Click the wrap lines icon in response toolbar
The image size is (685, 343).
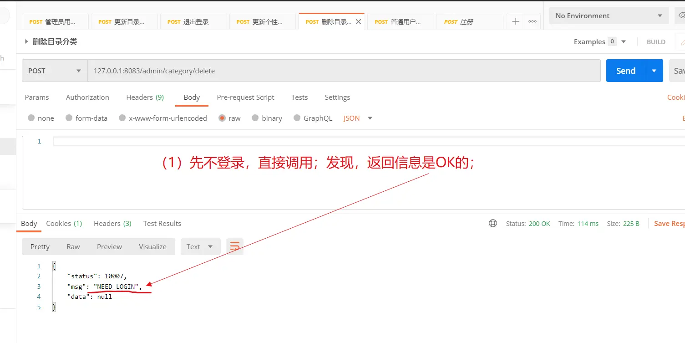235,246
